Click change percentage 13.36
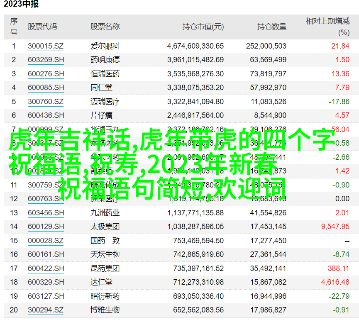The width and height of the screenshot is (359, 322). 340,74
